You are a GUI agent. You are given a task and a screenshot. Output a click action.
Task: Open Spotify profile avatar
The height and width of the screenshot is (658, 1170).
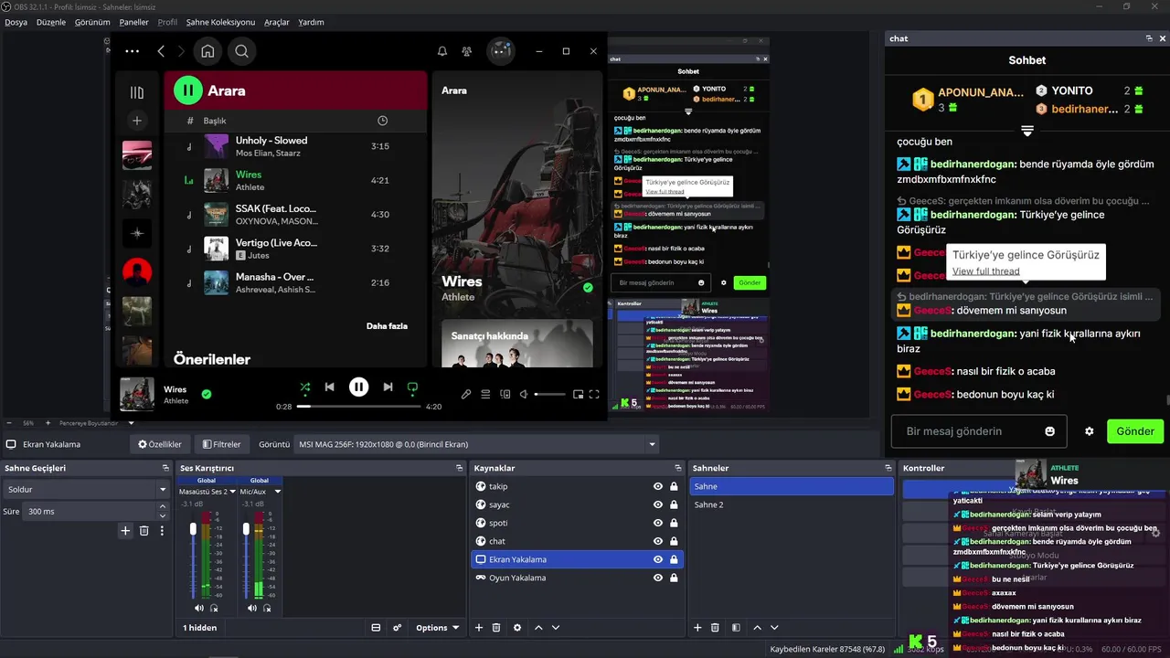500,50
